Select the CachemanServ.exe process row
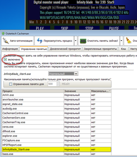 pyautogui.click(x=57, y=118)
